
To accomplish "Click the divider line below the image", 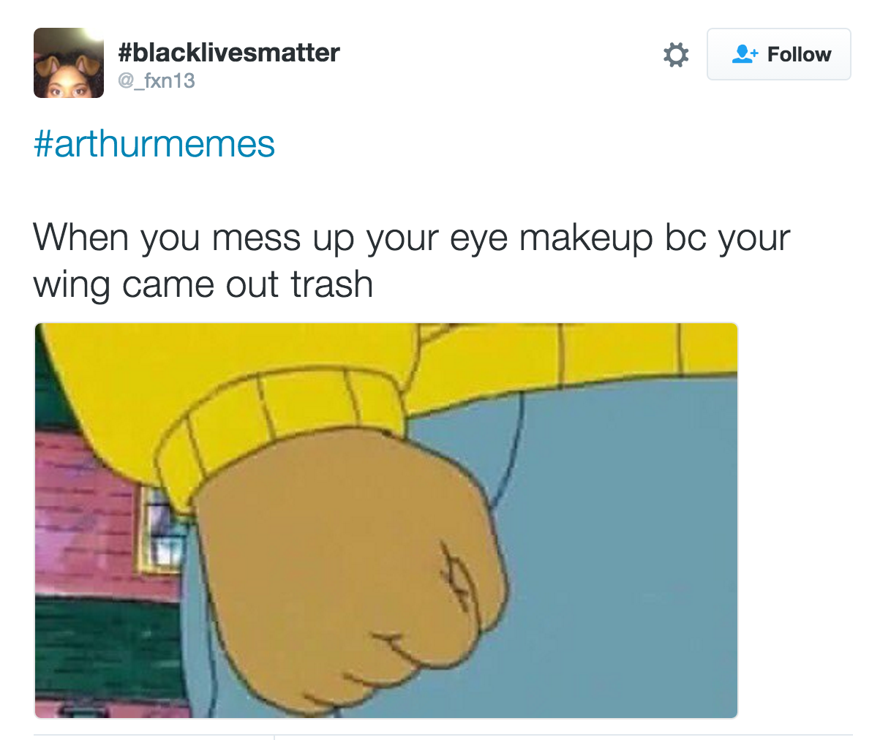I will point(443,735).
